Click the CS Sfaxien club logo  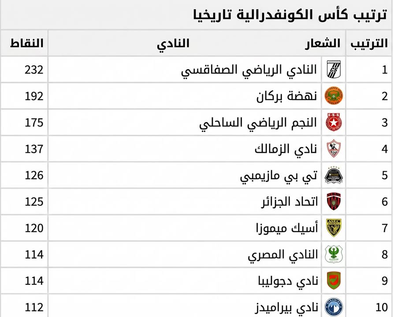334,70
